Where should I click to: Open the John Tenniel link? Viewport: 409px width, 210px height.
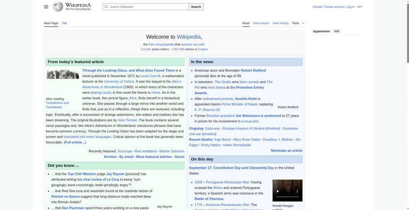(x=127, y=120)
